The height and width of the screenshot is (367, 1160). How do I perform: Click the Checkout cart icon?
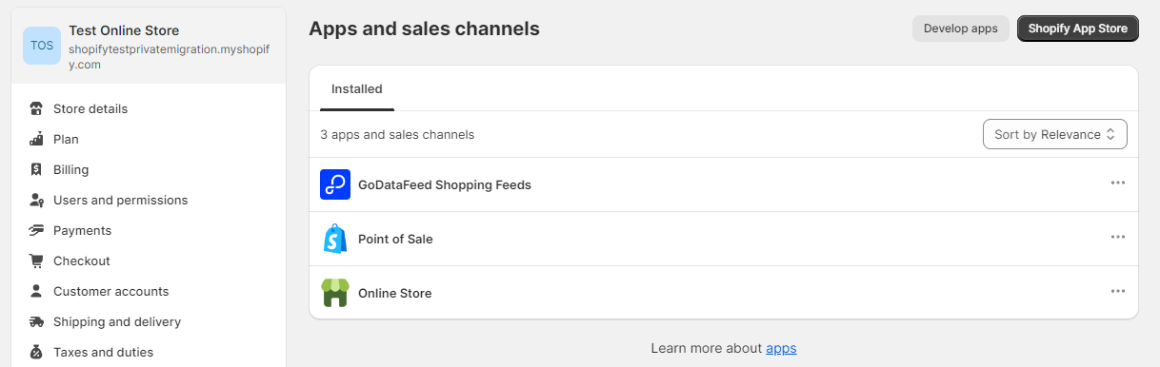click(37, 261)
